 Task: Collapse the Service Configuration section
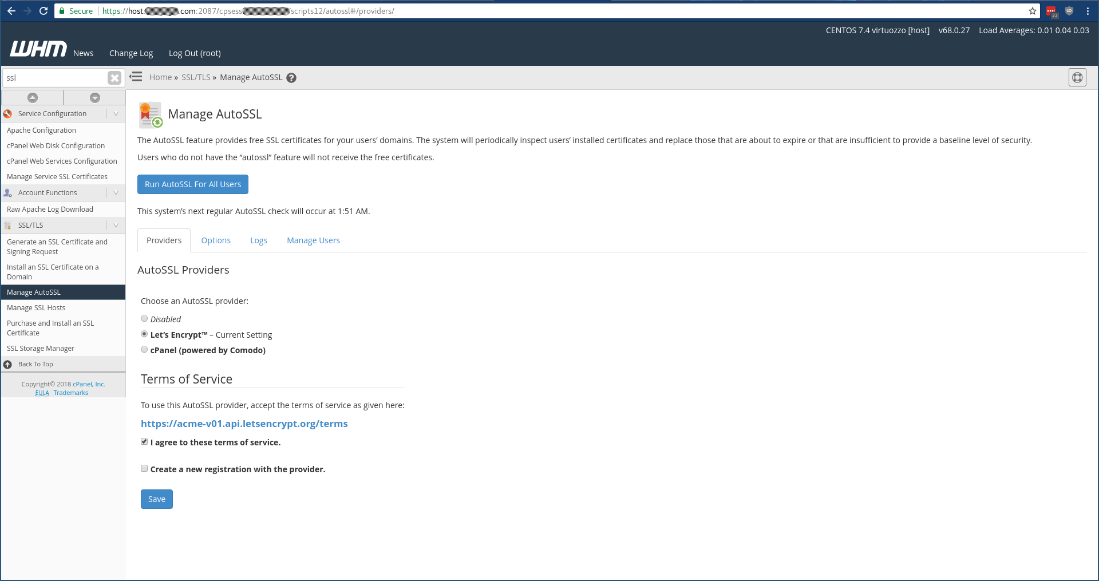pyautogui.click(x=116, y=114)
